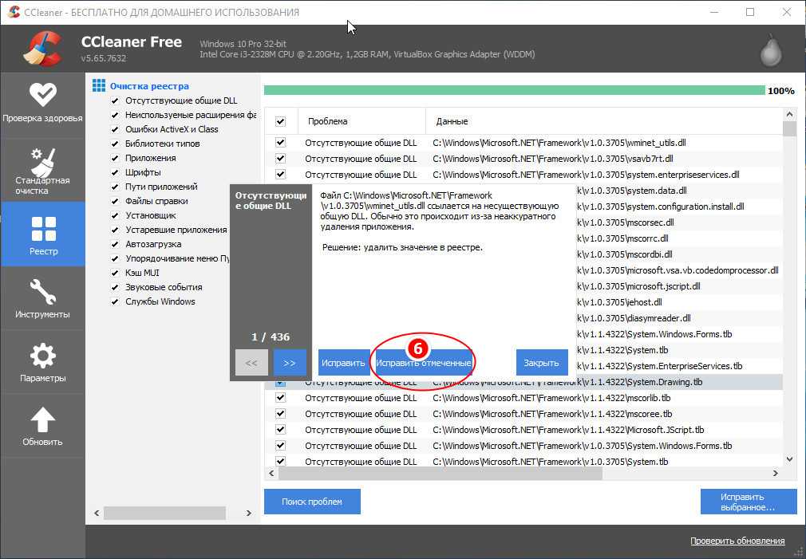Click the << previous issue button
Screen dimensions: 806x559
pyautogui.click(x=251, y=363)
